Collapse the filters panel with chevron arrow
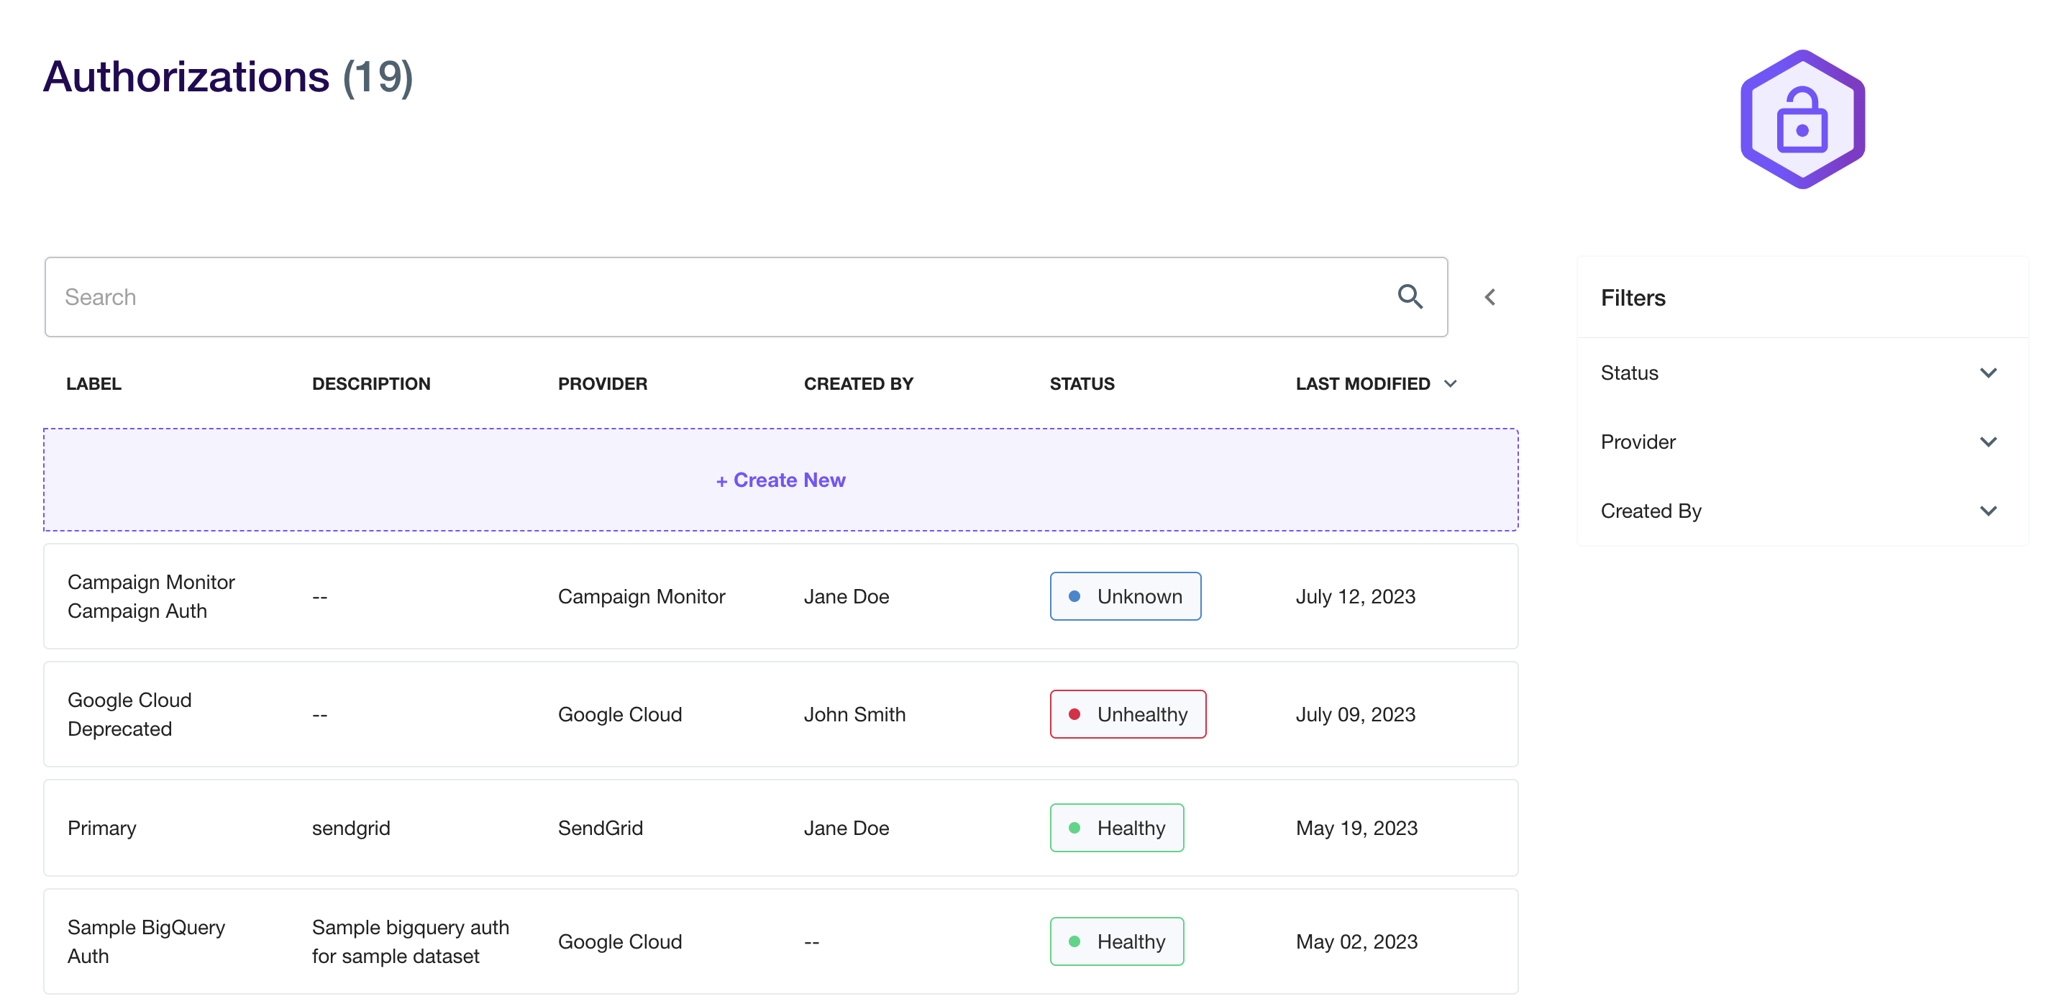 click(1489, 297)
